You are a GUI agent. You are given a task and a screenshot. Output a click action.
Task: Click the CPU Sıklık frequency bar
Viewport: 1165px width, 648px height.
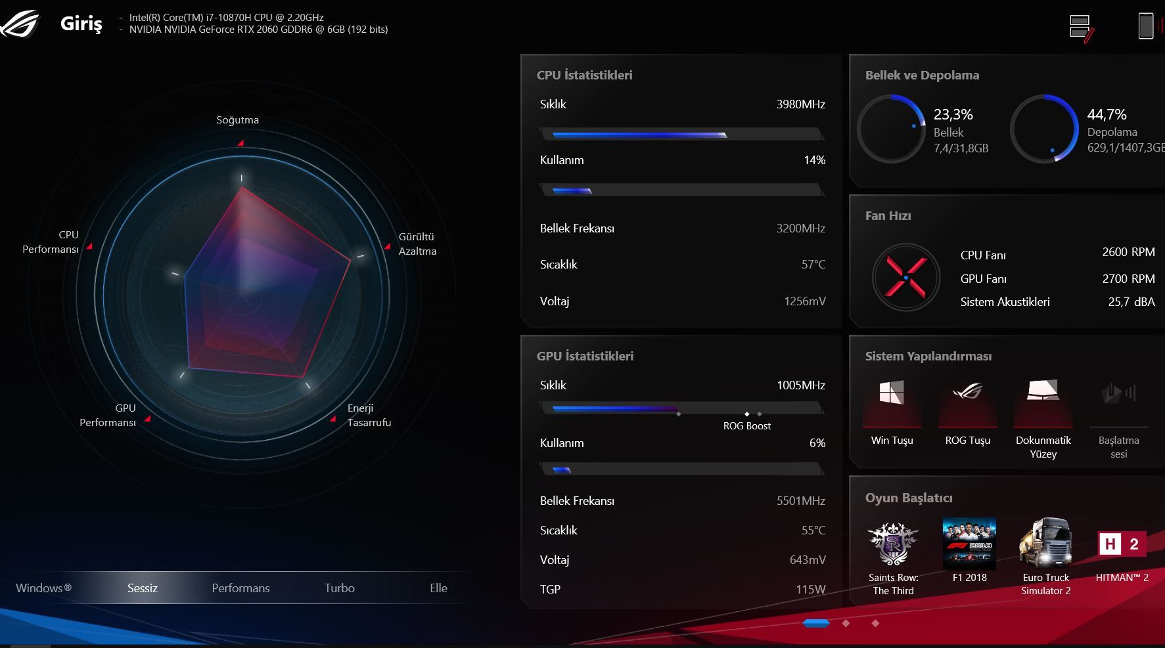point(681,135)
